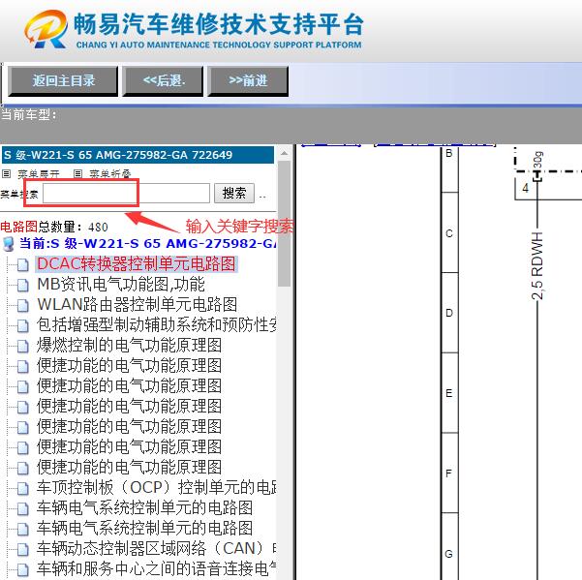
Task: Click the 返回主目录 button
Action: [x=63, y=81]
